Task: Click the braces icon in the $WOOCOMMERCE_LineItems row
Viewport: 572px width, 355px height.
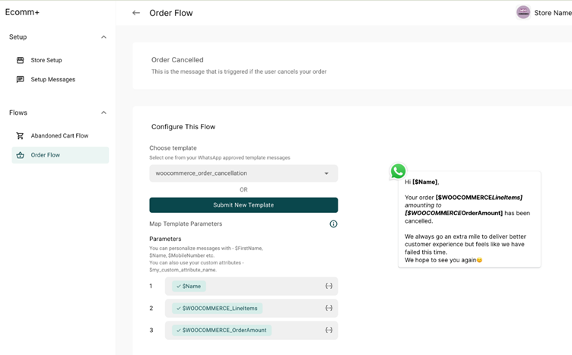Action: tap(329, 308)
